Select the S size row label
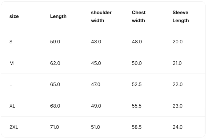Viewport: 206px width, 140px height. 11,42
